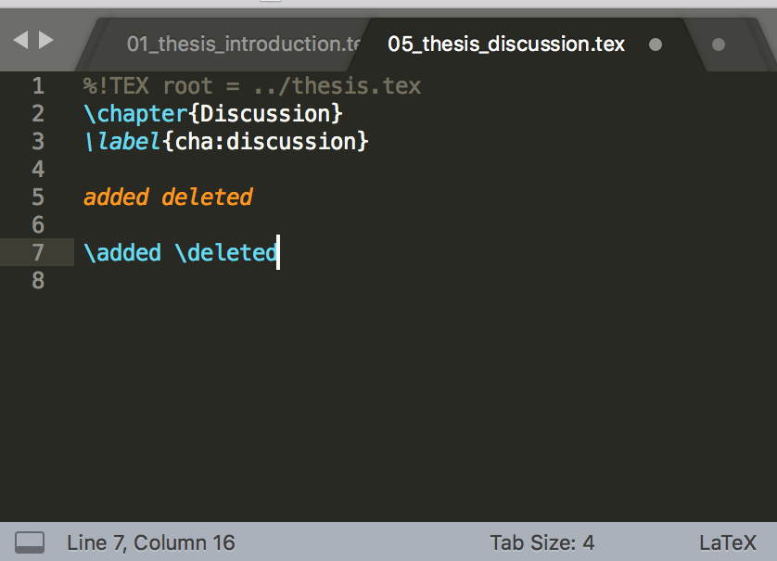777x561 pixels.
Task: Click line number 5 in the gutter
Action: pyautogui.click(x=38, y=198)
